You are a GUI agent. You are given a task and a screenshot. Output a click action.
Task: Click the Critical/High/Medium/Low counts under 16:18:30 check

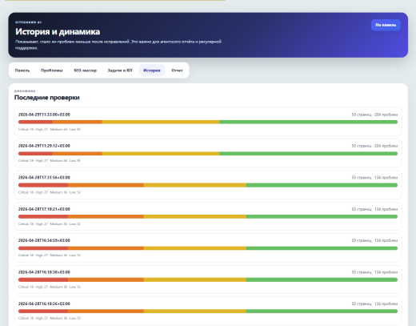pos(50,287)
